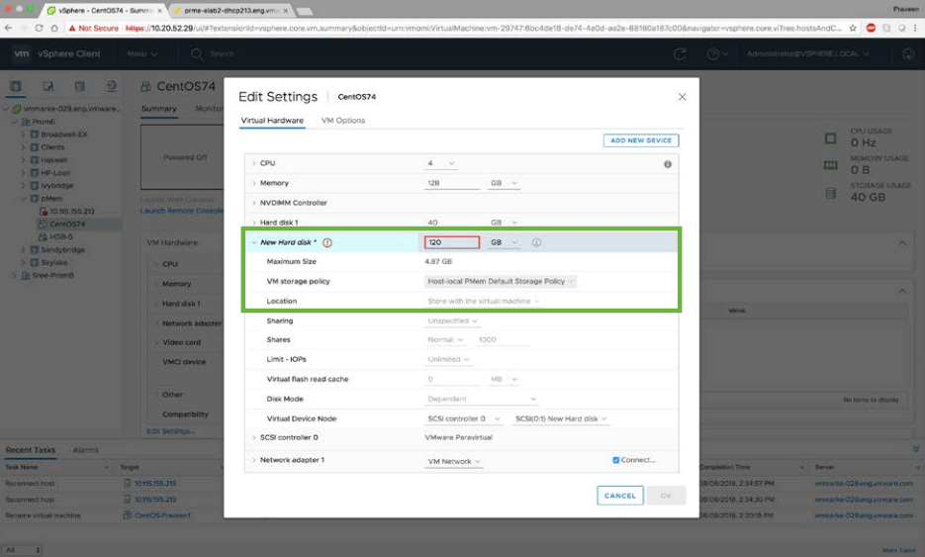Select CentOS74 in the inventory tree
925x557 pixels.
tap(67, 225)
